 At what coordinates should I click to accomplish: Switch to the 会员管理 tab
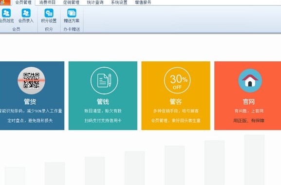coord(23,2)
